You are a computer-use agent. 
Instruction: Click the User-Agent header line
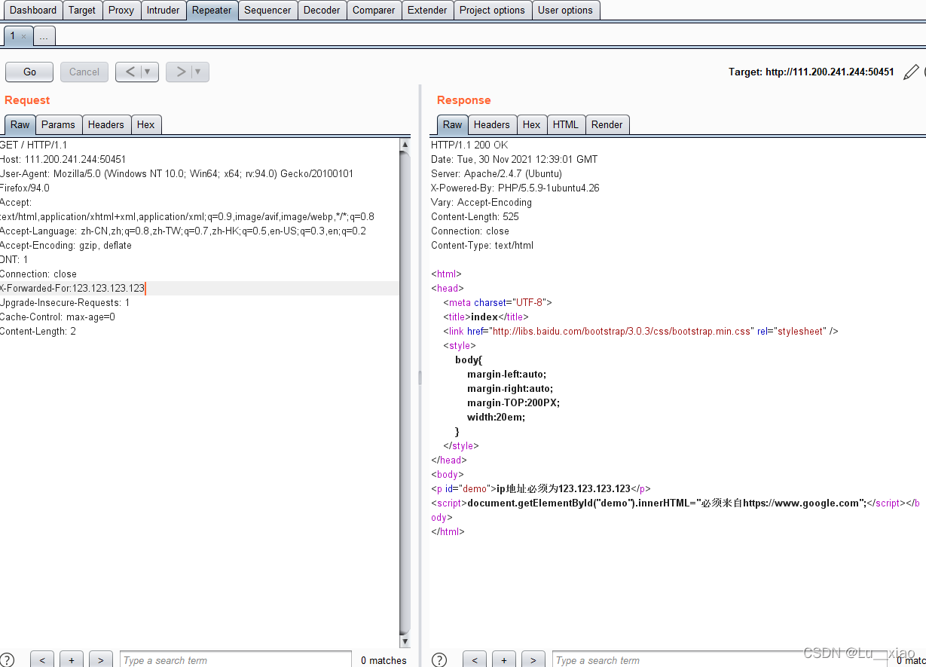[176, 173]
